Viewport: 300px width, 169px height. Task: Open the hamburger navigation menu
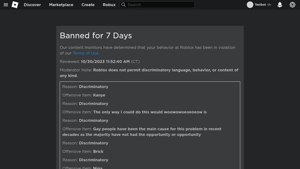coord(6,5)
